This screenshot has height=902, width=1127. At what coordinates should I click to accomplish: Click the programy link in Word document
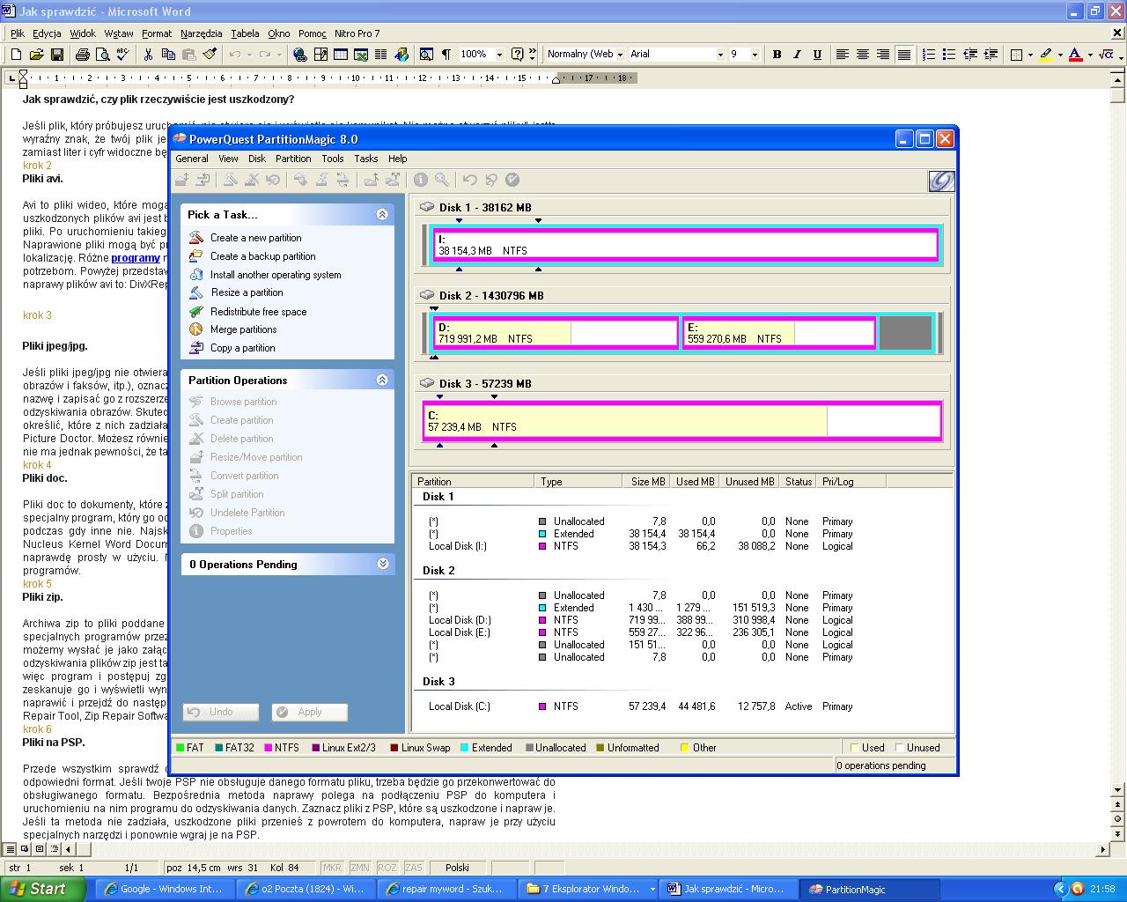coord(136,258)
